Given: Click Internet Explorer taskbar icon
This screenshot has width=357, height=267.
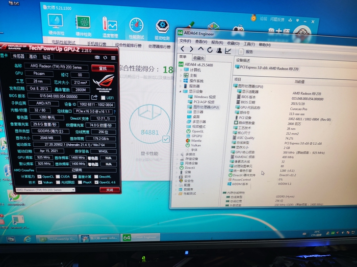Looking at the screenshot, I should [x=27, y=239].
